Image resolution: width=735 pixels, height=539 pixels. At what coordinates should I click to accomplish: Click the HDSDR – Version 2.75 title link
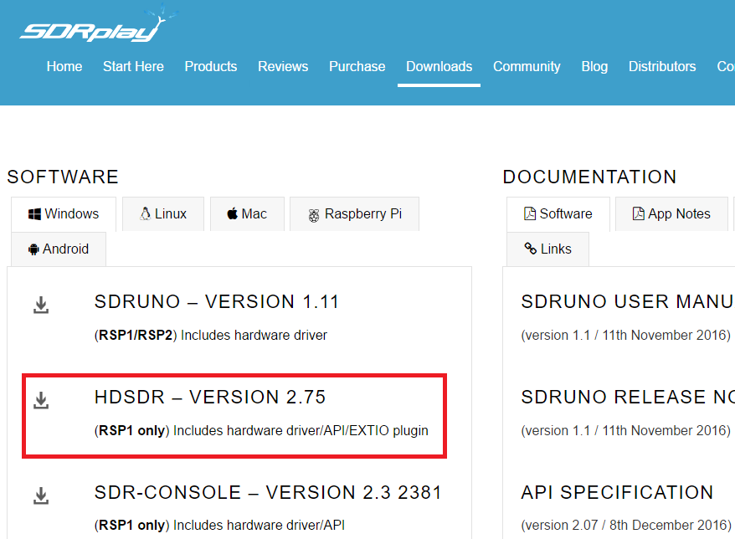point(210,398)
